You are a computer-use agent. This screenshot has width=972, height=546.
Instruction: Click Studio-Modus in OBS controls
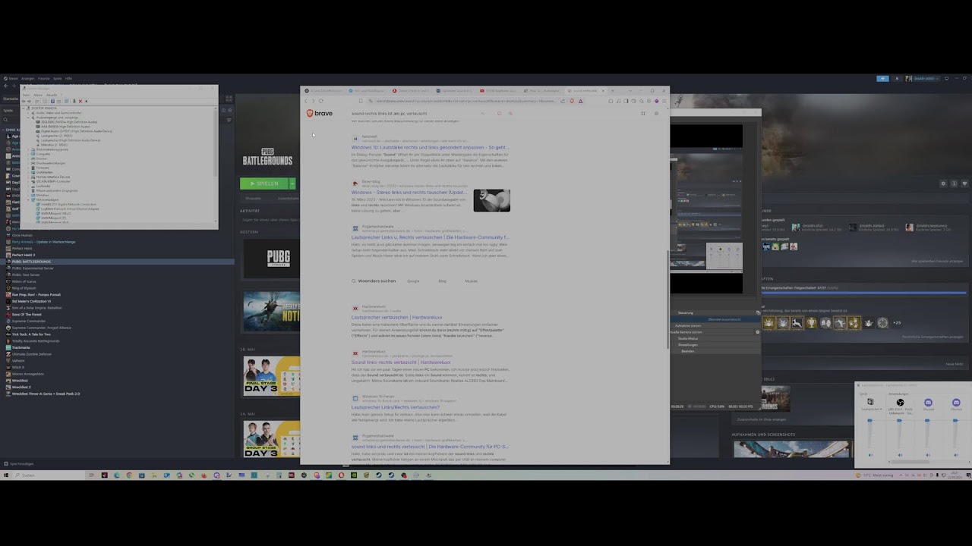tap(689, 338)
